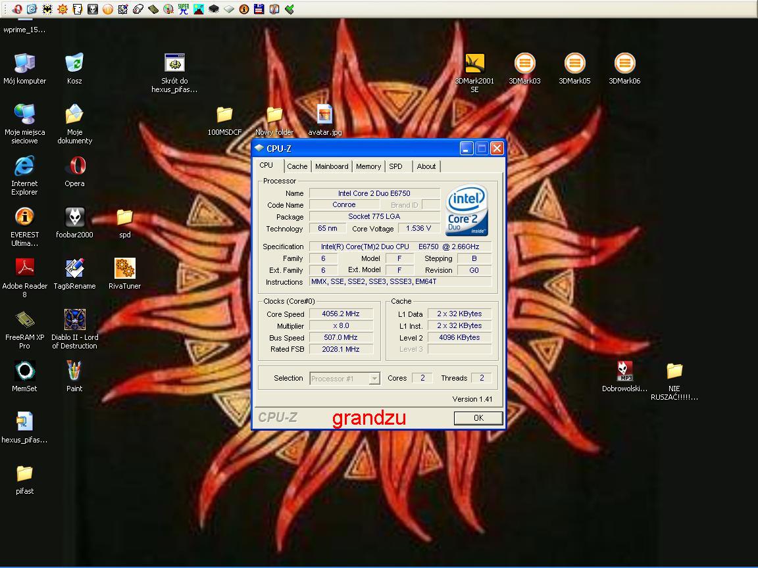Launch Opera from the top quick-launch toolbar

(17, 9)
